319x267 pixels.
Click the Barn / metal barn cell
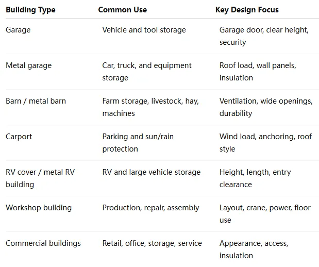(x=36, y=101)
